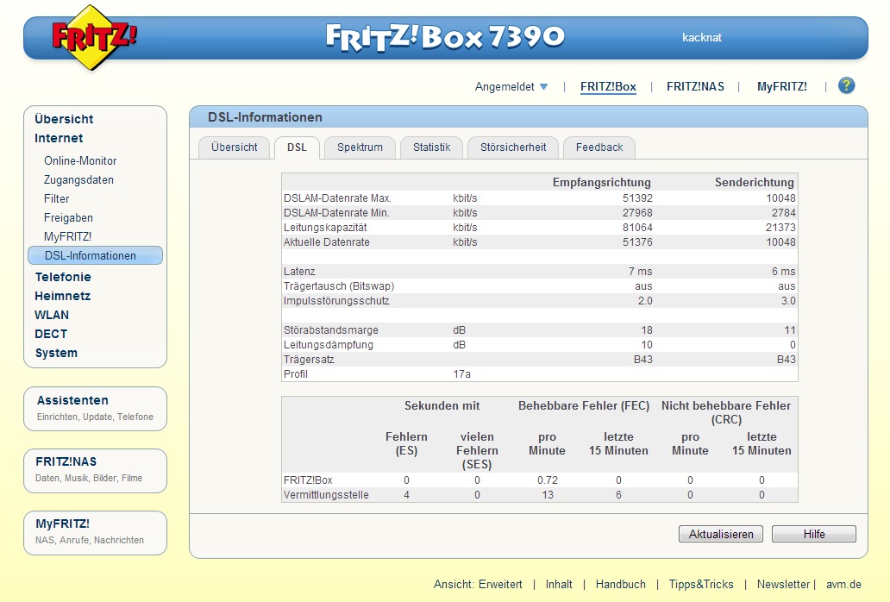Expand the Angemeldet dropdown arrow

pyautogui.click(x=544, y=87)
